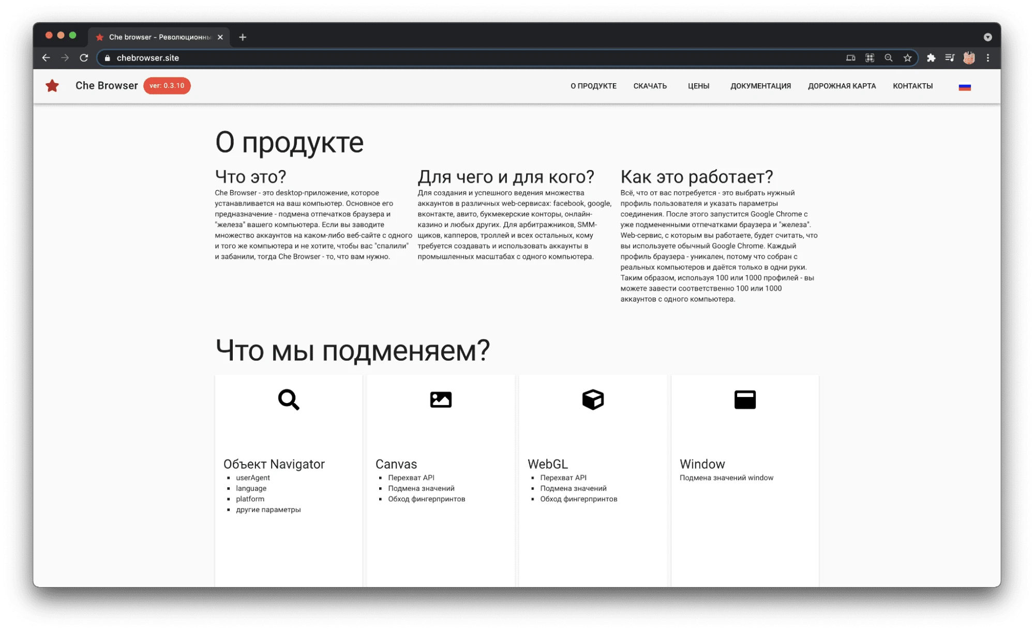Click the QR grid icon in address bar
The height and width of the screenshot is (631, 1034).
(x=870, y=58)
